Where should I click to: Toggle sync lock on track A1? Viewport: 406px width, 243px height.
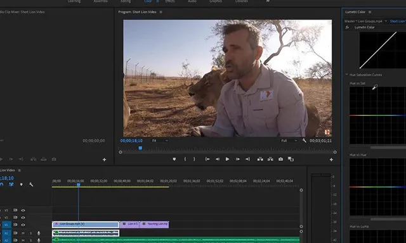point(15,233)
